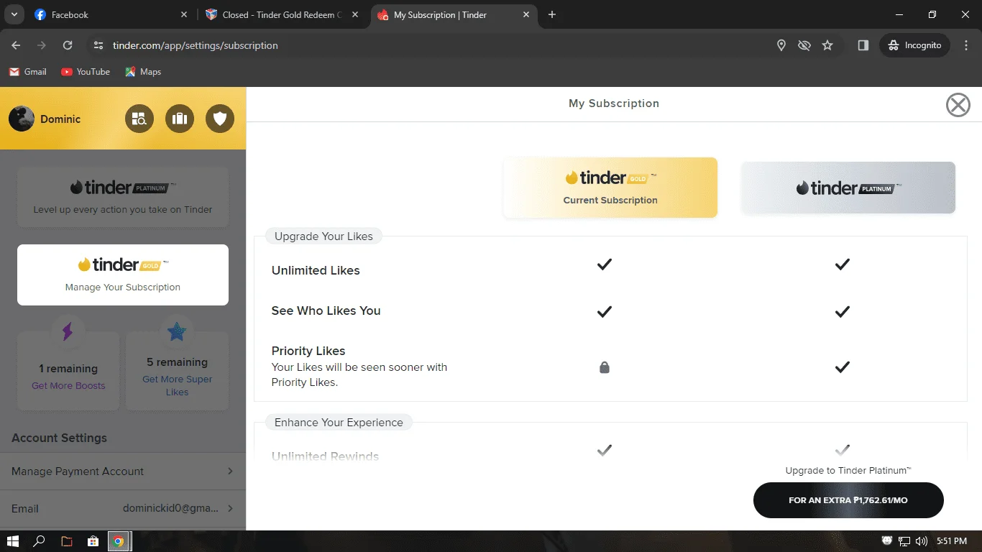
Task: Go back to the previous page
Action: tap(16, 45)
